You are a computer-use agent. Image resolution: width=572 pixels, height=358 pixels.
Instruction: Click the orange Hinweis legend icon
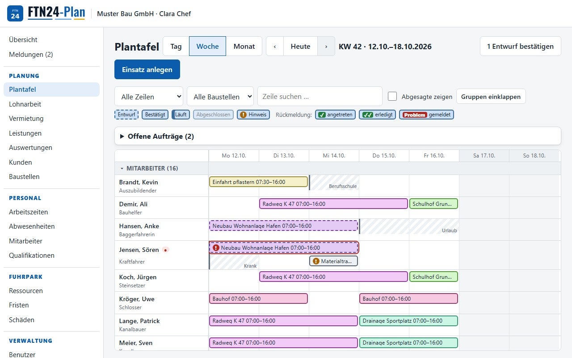[x=243, y=115]
